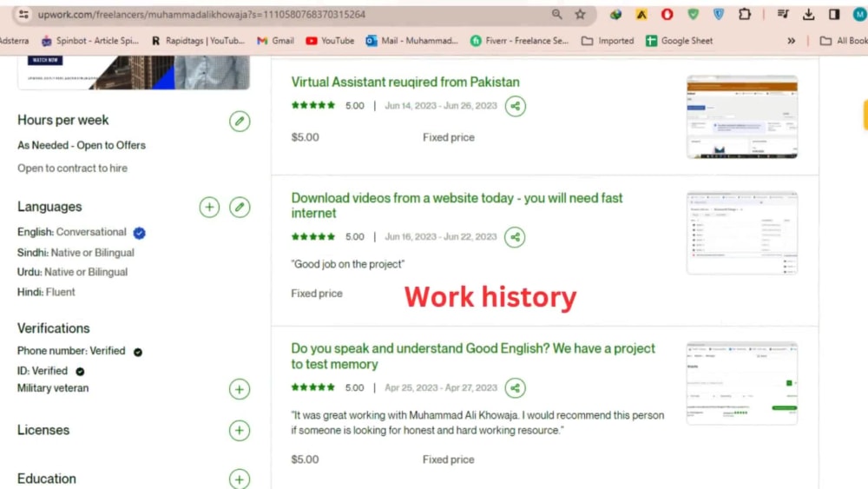
Task: Share the test memory job review
Action: pyautogui.click(x=515, y=387)
